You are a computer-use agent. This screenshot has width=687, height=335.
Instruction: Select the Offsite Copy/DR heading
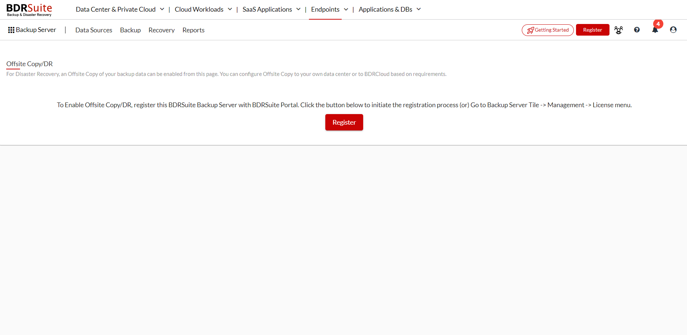click(29, 64)
